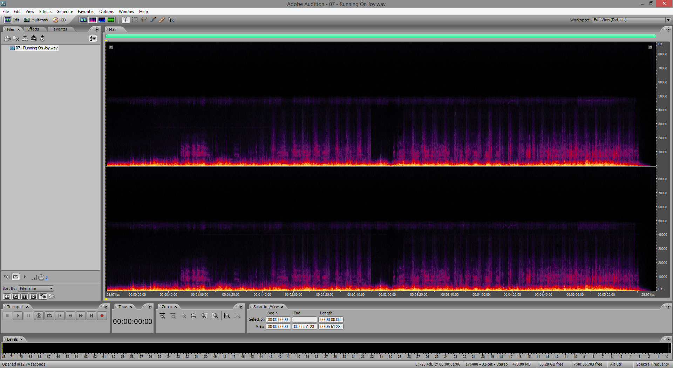673x368 pixels.
Task: Open the File menu
Action: (6, 12)
